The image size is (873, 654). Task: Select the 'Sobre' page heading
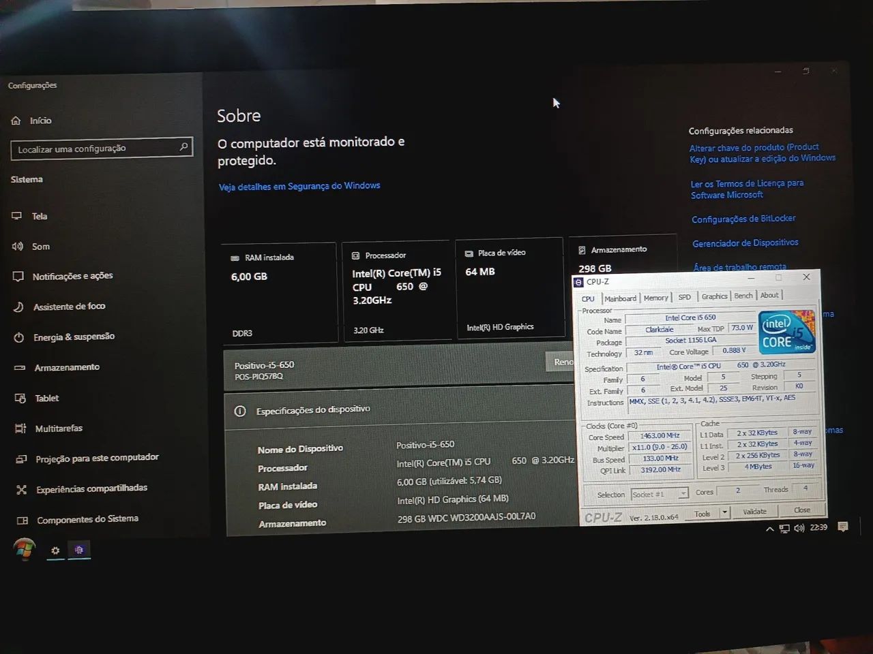pos(239,116)
